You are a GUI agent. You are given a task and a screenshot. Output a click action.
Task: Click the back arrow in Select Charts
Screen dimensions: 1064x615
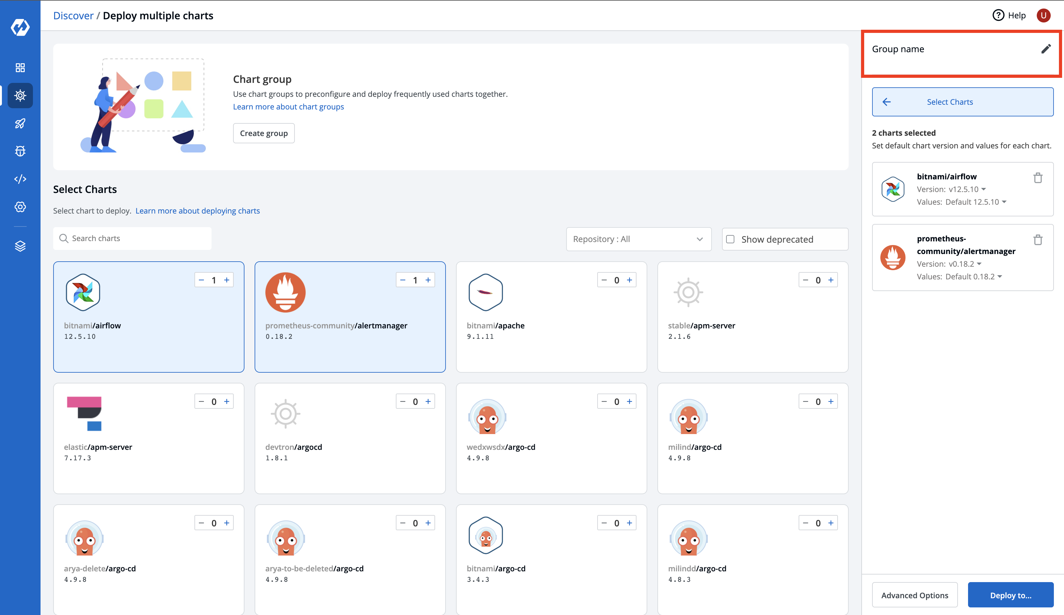pyautogui.click(x=886, y=102)
